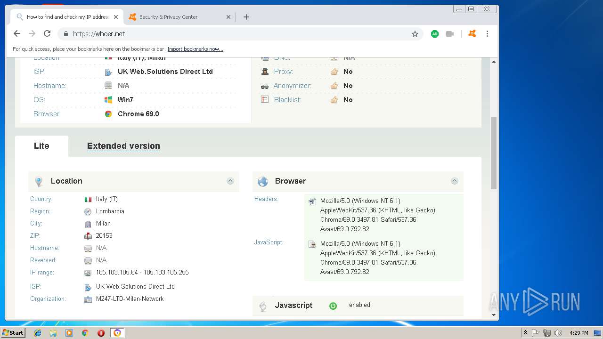Click the green JavaScript enabled power icon
The height and width of the screenshot is (339, 603).
pos(333,306)
